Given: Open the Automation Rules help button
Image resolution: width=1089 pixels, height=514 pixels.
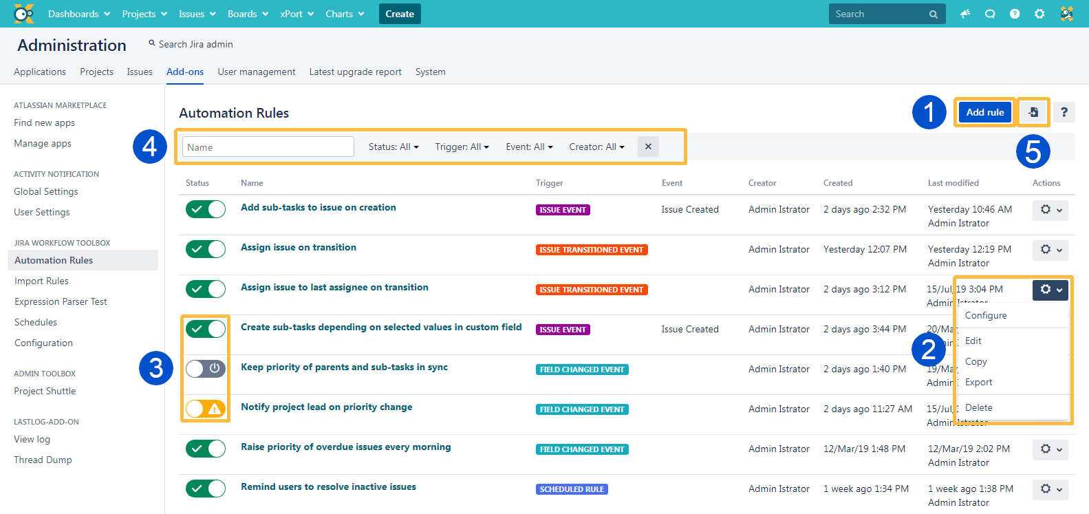Looking at the screenshot, I should tap(1064, 112).
